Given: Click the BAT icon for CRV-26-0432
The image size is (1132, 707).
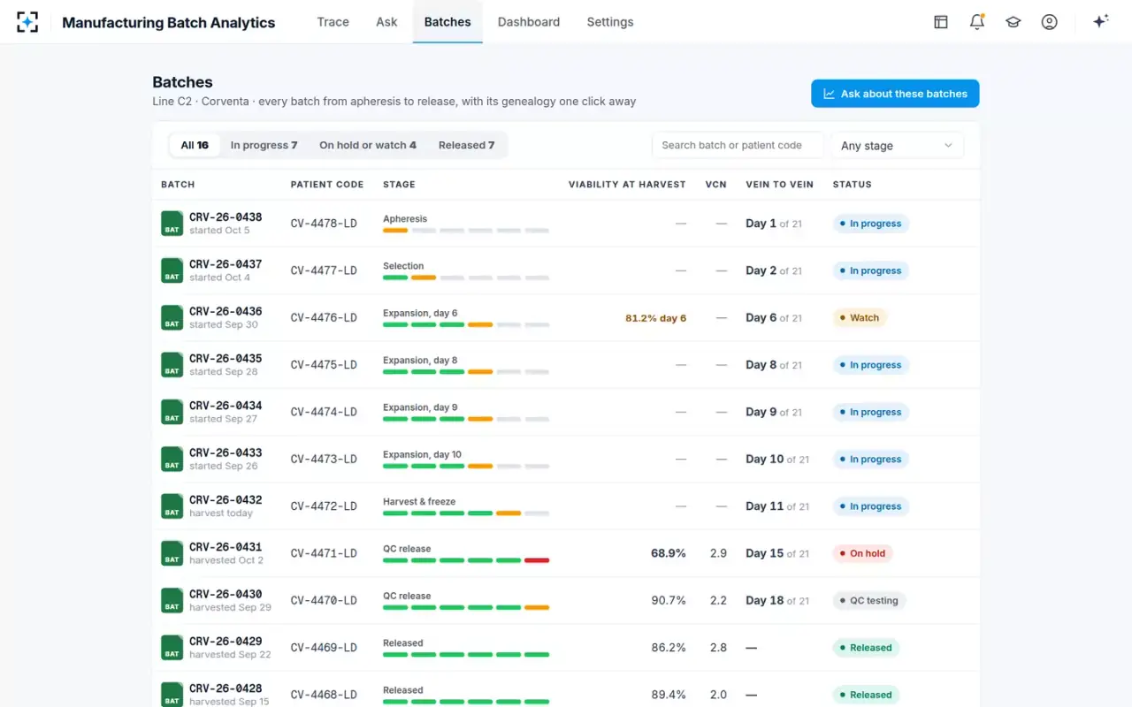Looking at the screenshot, I should tap(172, 506).
